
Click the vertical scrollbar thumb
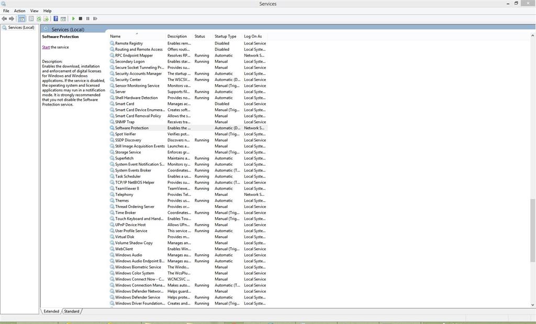[x=532, y=230]
